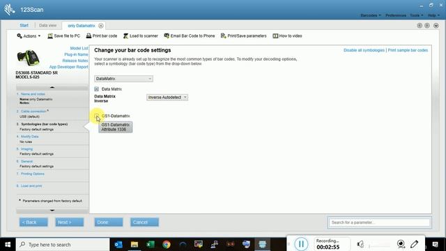Open the Release Notes link
Viewport: 446px width, 251px height.
pos(75,61)
